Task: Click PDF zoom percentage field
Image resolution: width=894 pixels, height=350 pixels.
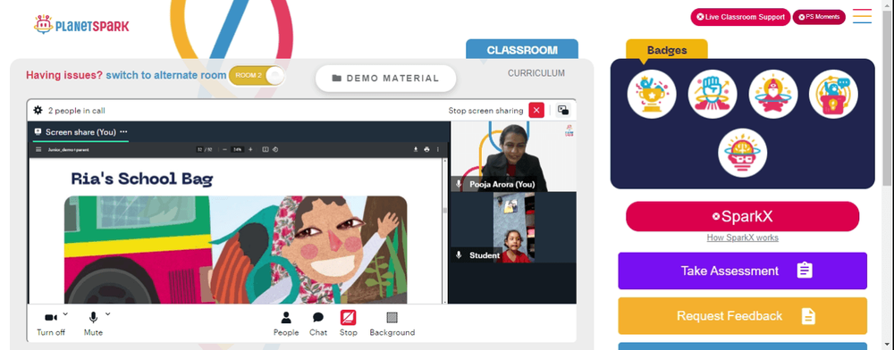Action: (237, 150)
